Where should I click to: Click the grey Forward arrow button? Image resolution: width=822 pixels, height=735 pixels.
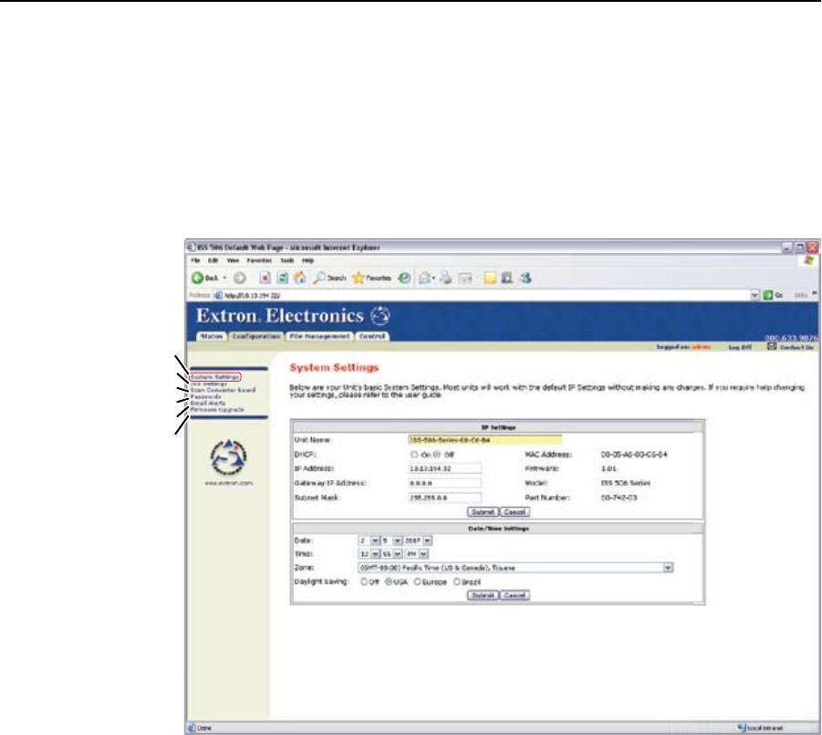(x=240, y=278)
